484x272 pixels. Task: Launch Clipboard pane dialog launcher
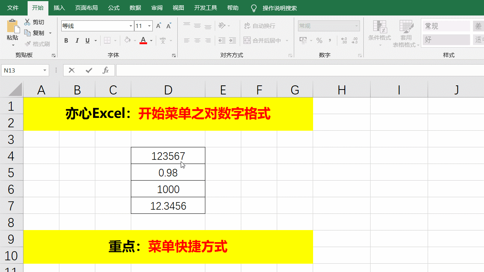coord(53,56)
